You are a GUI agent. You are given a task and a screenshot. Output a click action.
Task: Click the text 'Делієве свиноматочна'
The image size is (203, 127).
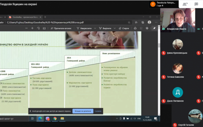[80, 72]
